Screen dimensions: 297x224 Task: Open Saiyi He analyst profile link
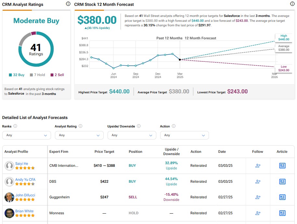(21, 164)
